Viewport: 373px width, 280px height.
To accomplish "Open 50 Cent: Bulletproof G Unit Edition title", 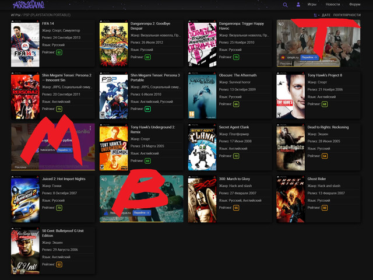I will 63,233.
